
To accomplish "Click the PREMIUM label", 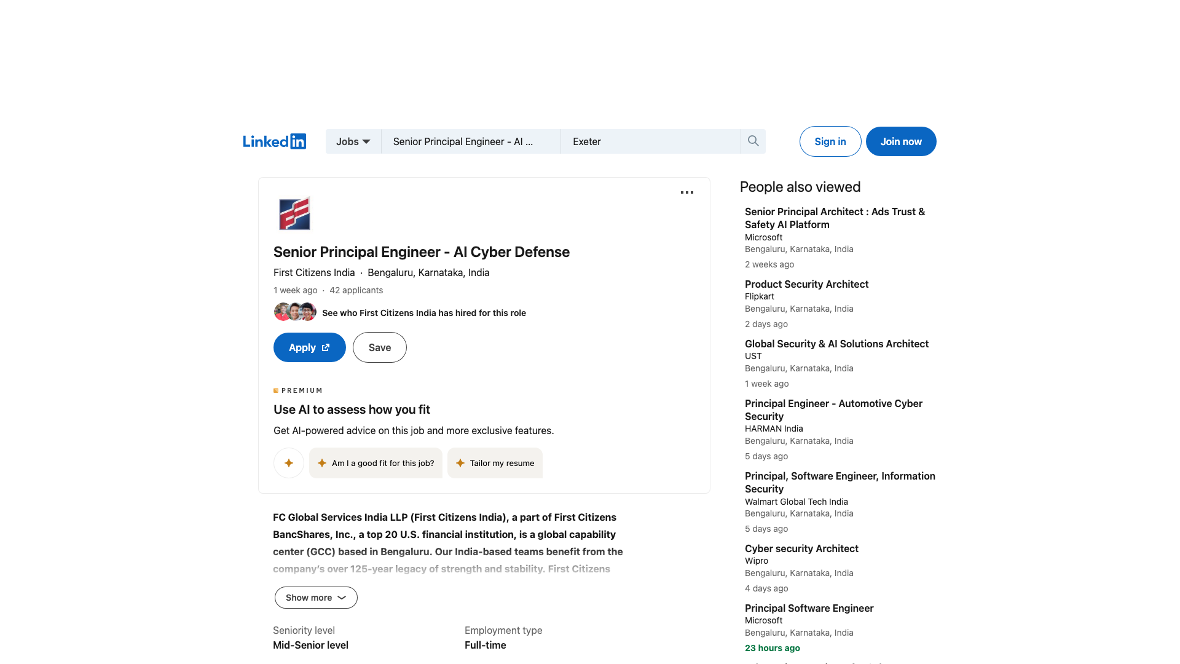I will [x=298, y=390].
